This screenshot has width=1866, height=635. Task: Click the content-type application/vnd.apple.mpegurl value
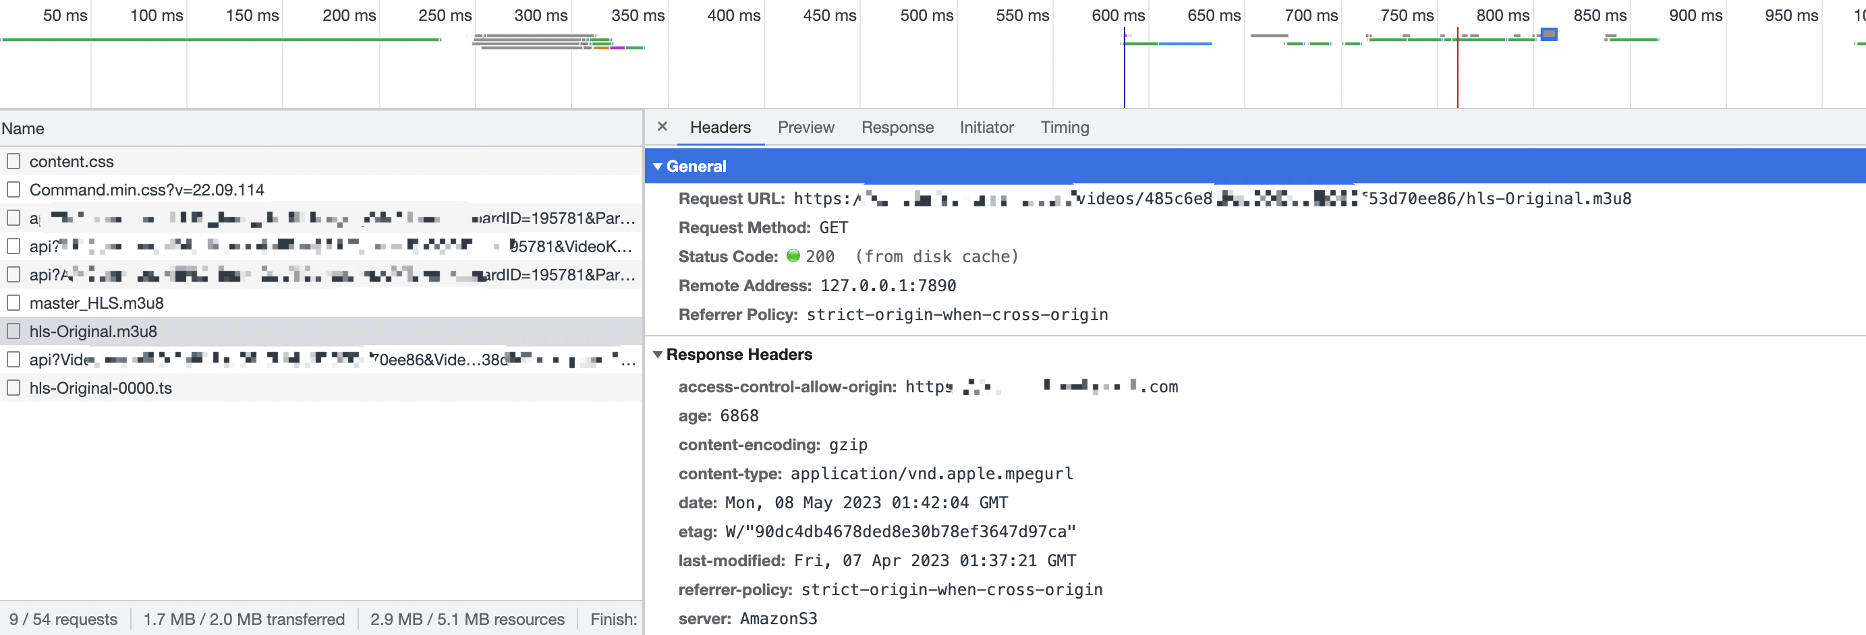932,475
